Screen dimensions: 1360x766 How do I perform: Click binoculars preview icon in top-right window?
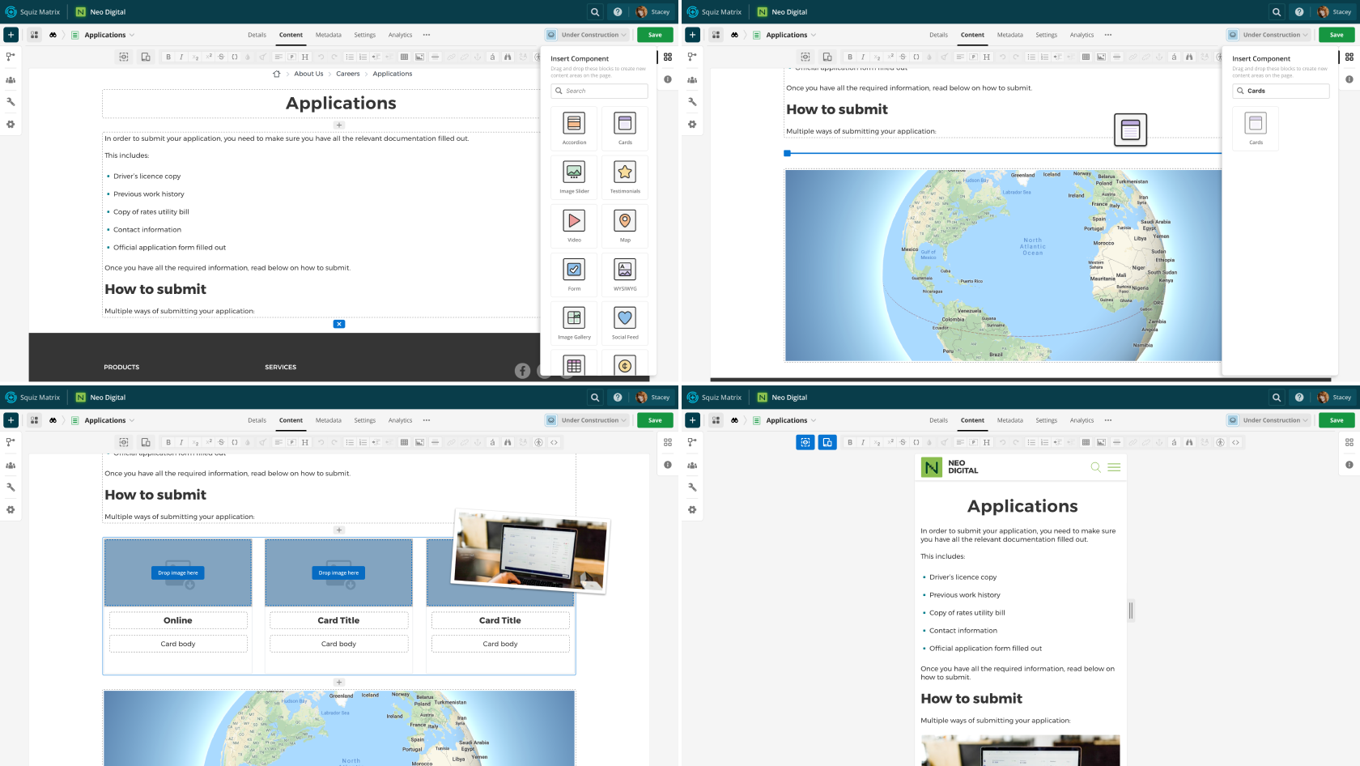tap(734, 35)
